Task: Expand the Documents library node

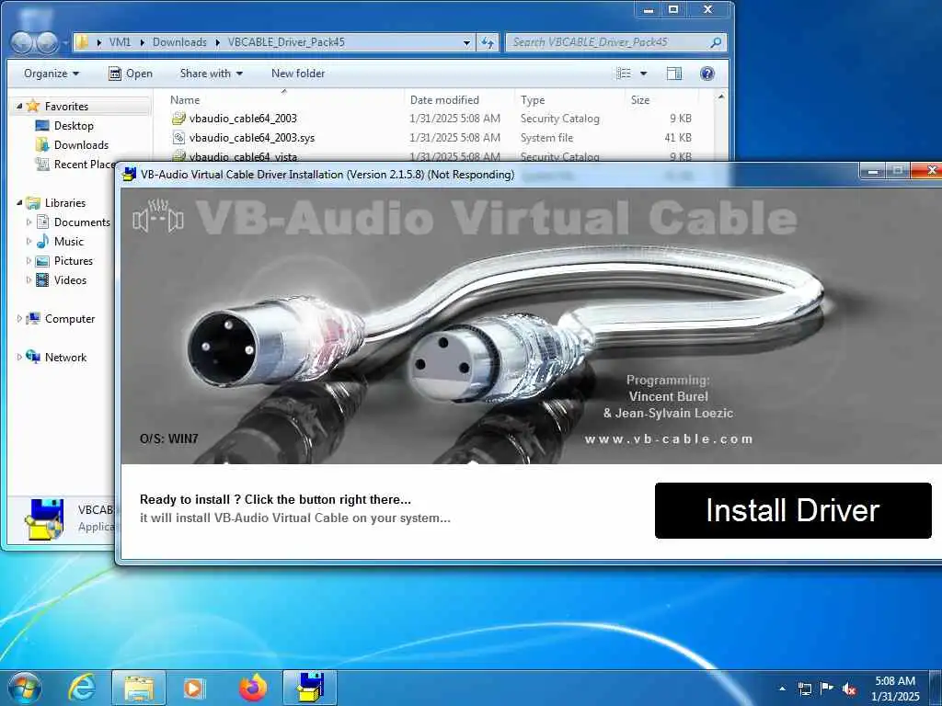Action: click(x=29, y=222)
